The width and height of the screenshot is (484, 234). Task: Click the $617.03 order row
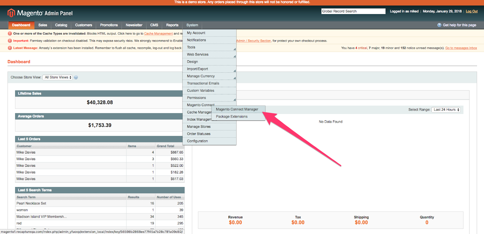click(x=100, y=179)
